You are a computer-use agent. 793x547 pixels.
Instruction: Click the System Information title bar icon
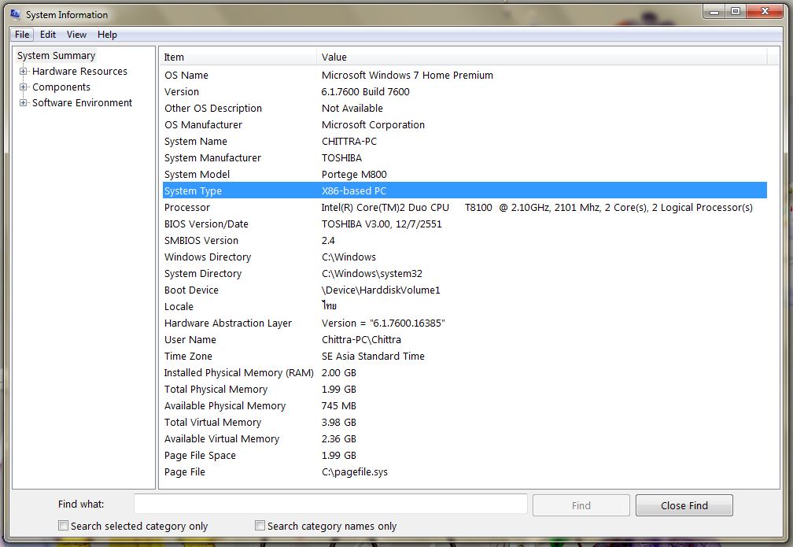pyautogui.click(x=15, y=14)
